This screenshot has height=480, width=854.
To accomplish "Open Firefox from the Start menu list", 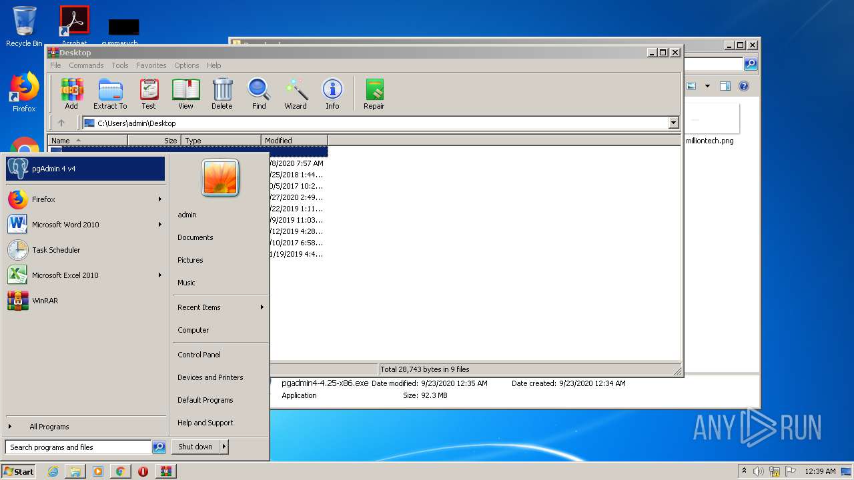I will (x=85, y=199).
